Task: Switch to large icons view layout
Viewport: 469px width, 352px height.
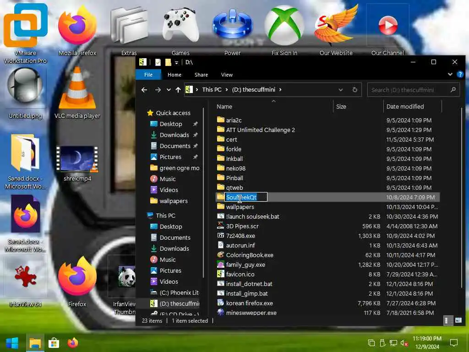Action: [458, 320]
